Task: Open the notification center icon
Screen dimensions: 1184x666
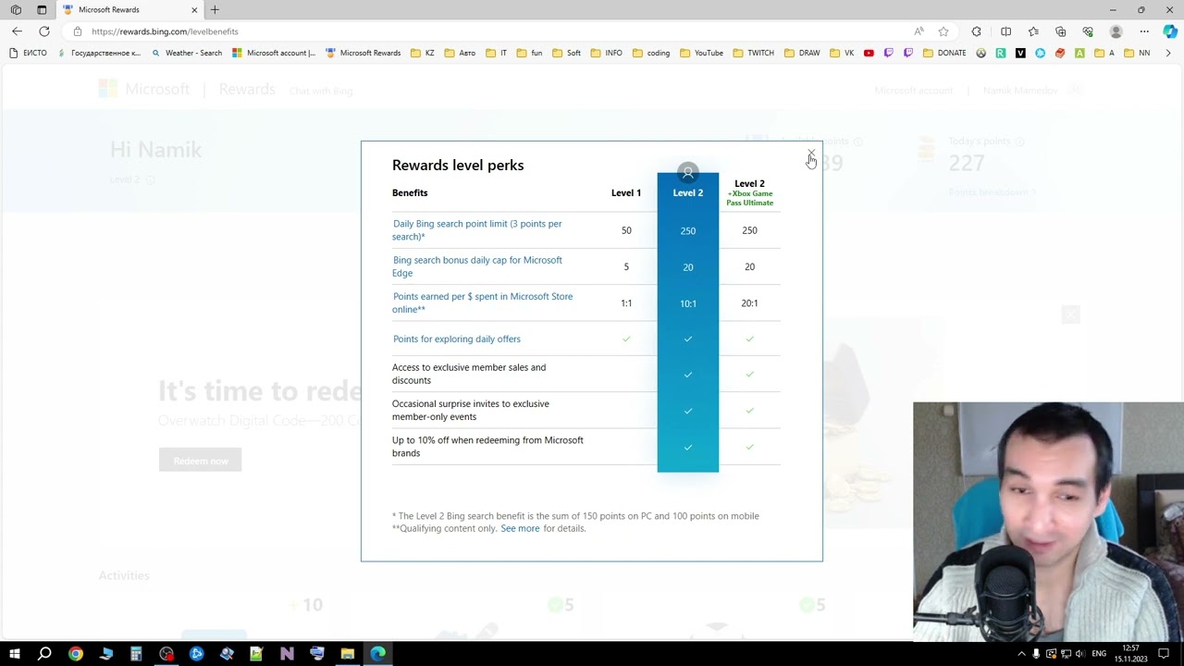Action: 1165,654
